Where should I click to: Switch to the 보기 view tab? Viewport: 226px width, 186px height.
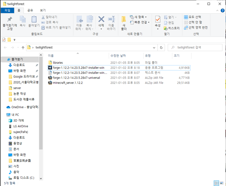(x=43, y=10)
